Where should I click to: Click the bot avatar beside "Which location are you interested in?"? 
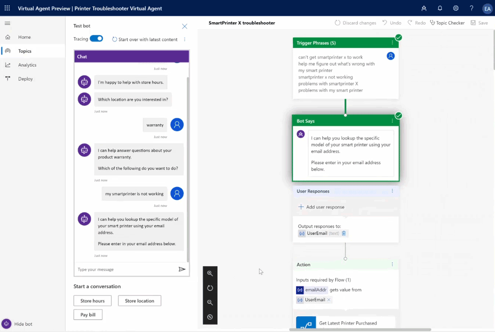pos(84,99)
